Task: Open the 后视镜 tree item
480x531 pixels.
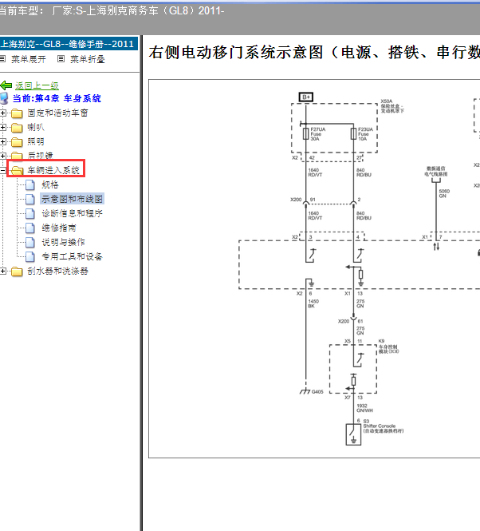Action: click(40, 156)
